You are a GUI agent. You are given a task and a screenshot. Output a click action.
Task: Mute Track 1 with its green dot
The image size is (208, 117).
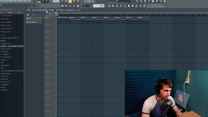56,22
